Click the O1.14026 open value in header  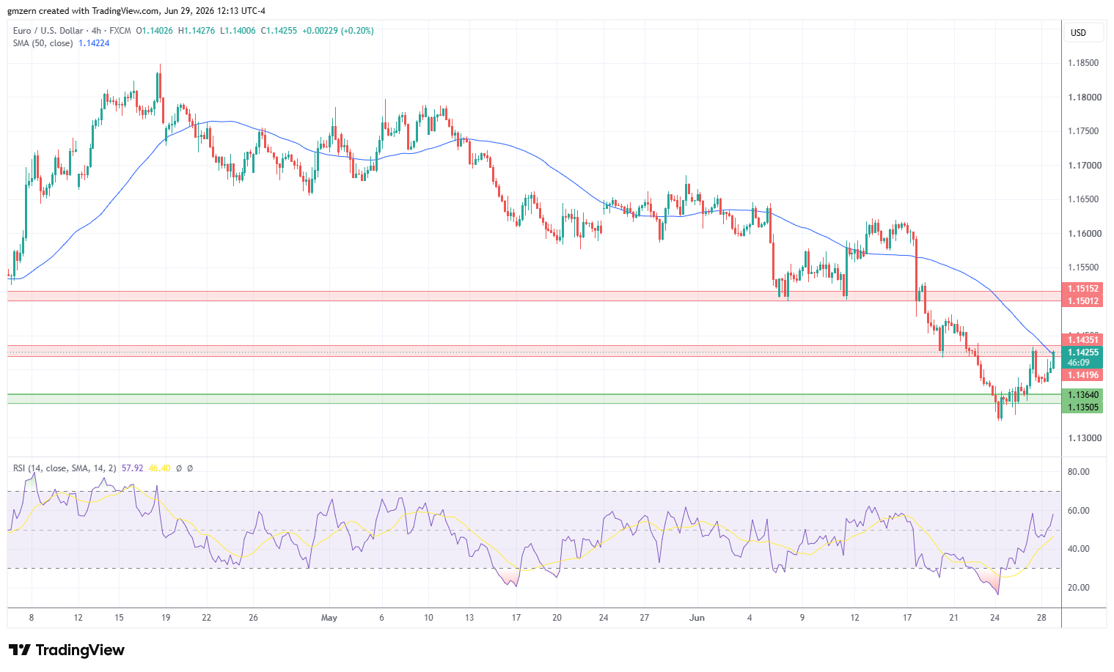pos(155,31)
